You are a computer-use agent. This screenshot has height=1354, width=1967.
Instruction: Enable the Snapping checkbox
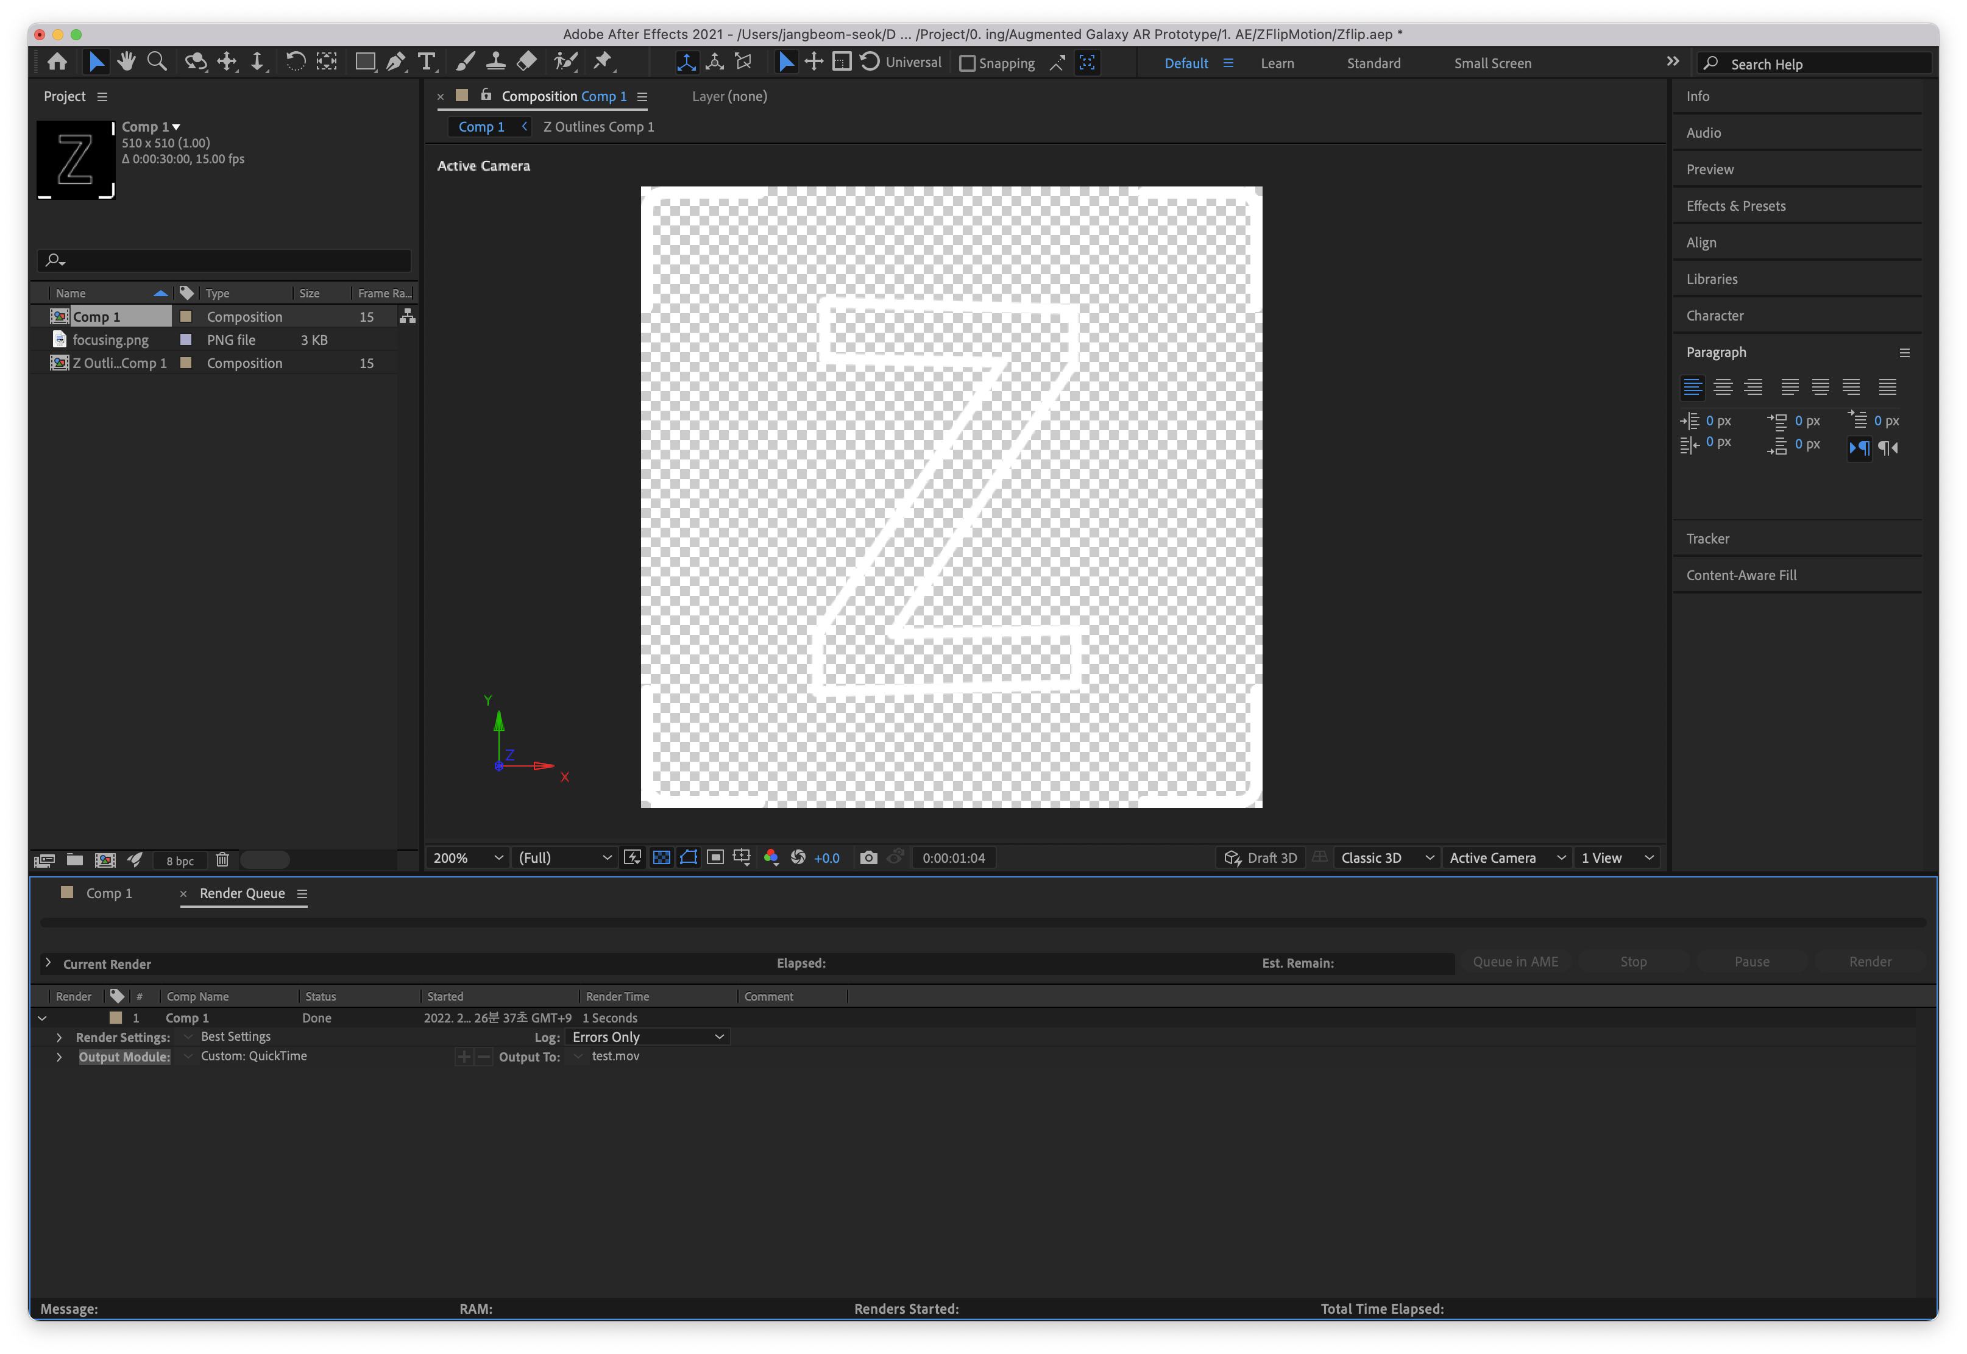[x=967, y=63]
